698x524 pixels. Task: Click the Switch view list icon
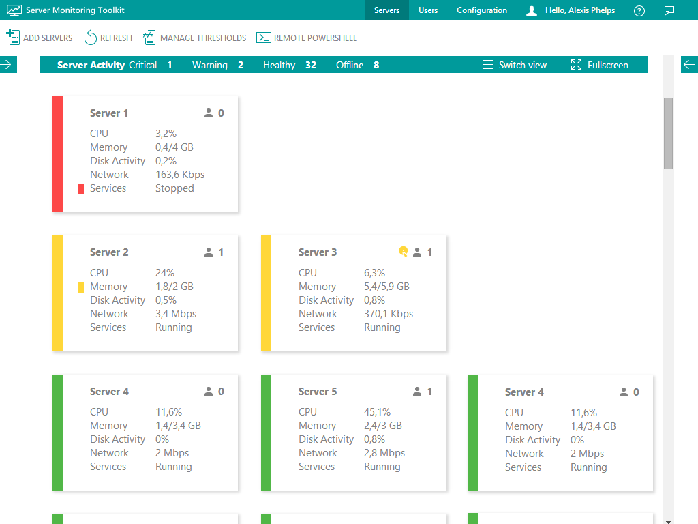pyautogui.click(x=487, y=65)
